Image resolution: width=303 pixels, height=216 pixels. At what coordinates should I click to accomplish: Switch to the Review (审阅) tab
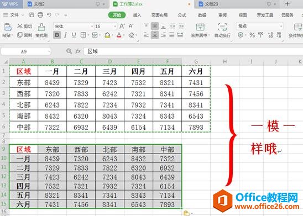click(222, 15)
